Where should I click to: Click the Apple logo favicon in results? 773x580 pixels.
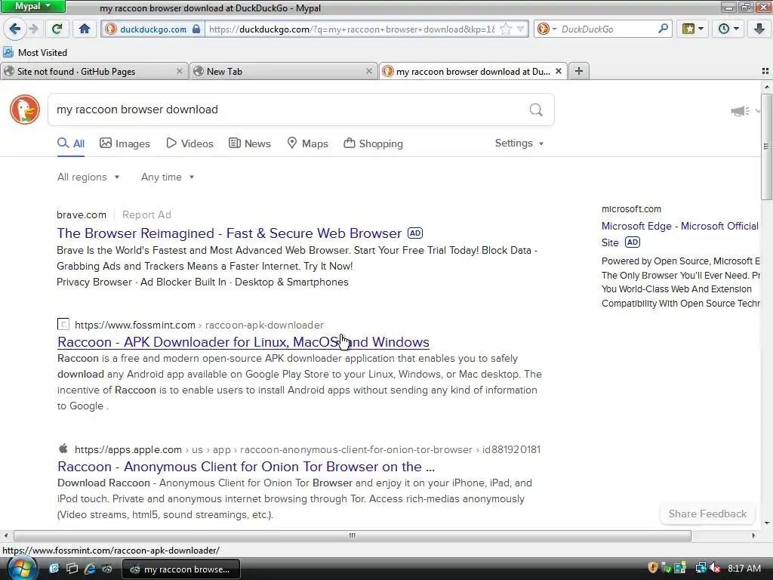[x=63, y=449]
